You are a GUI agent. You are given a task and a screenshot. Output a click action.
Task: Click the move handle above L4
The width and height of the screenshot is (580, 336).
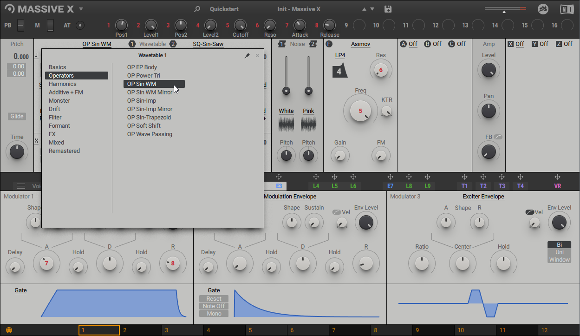[316, 177]
